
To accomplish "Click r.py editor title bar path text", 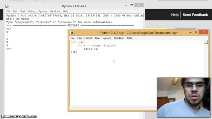I will point(138,33).
